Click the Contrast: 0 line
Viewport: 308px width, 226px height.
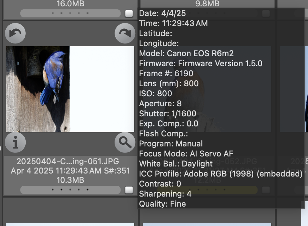click(x=160, y=184)
